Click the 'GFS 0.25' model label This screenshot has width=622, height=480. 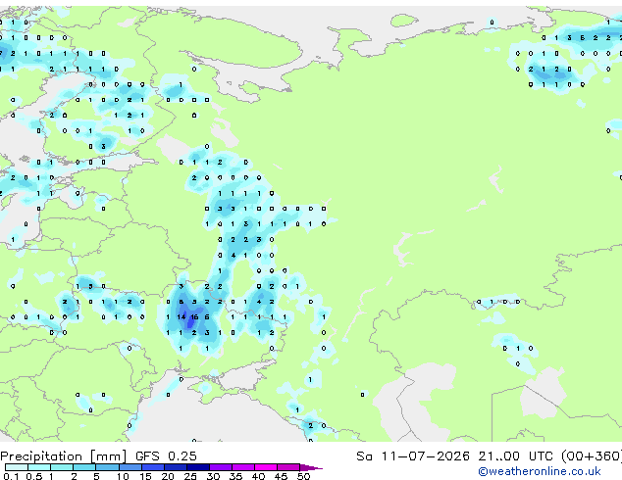coord(166,456)
